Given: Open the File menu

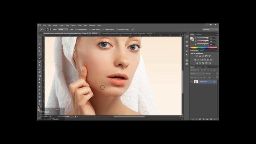Looking at the screenshot, I should coord(44,25).
